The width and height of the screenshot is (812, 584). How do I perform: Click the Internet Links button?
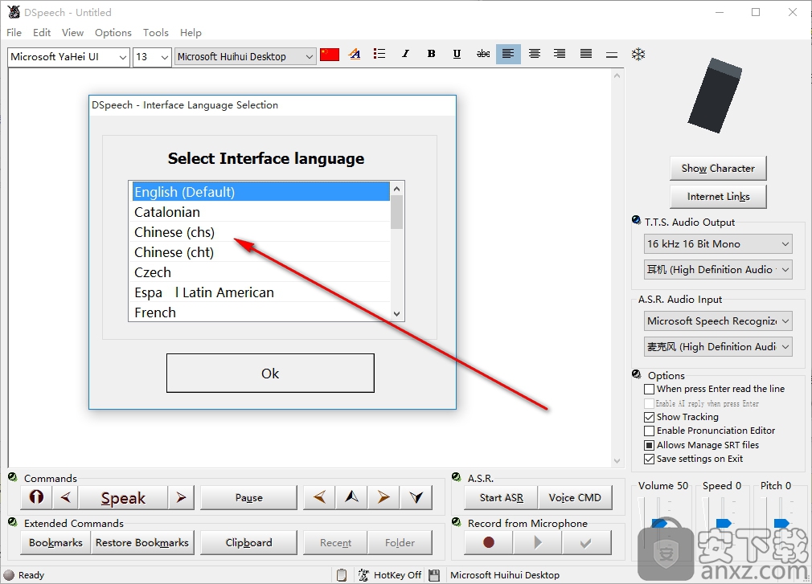tap(718, 197)
